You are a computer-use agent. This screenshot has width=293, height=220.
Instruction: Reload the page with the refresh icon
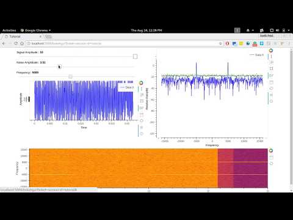coord(16,43)
